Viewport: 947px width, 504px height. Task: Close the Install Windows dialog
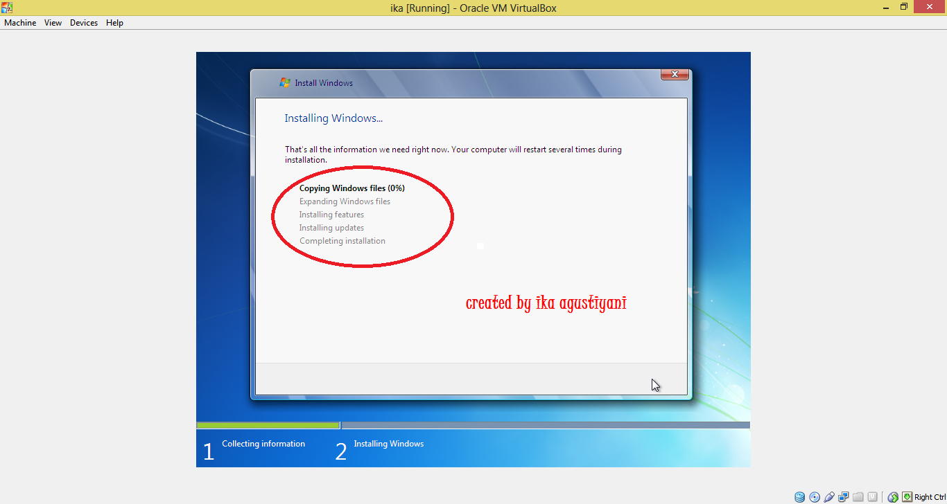675,74
